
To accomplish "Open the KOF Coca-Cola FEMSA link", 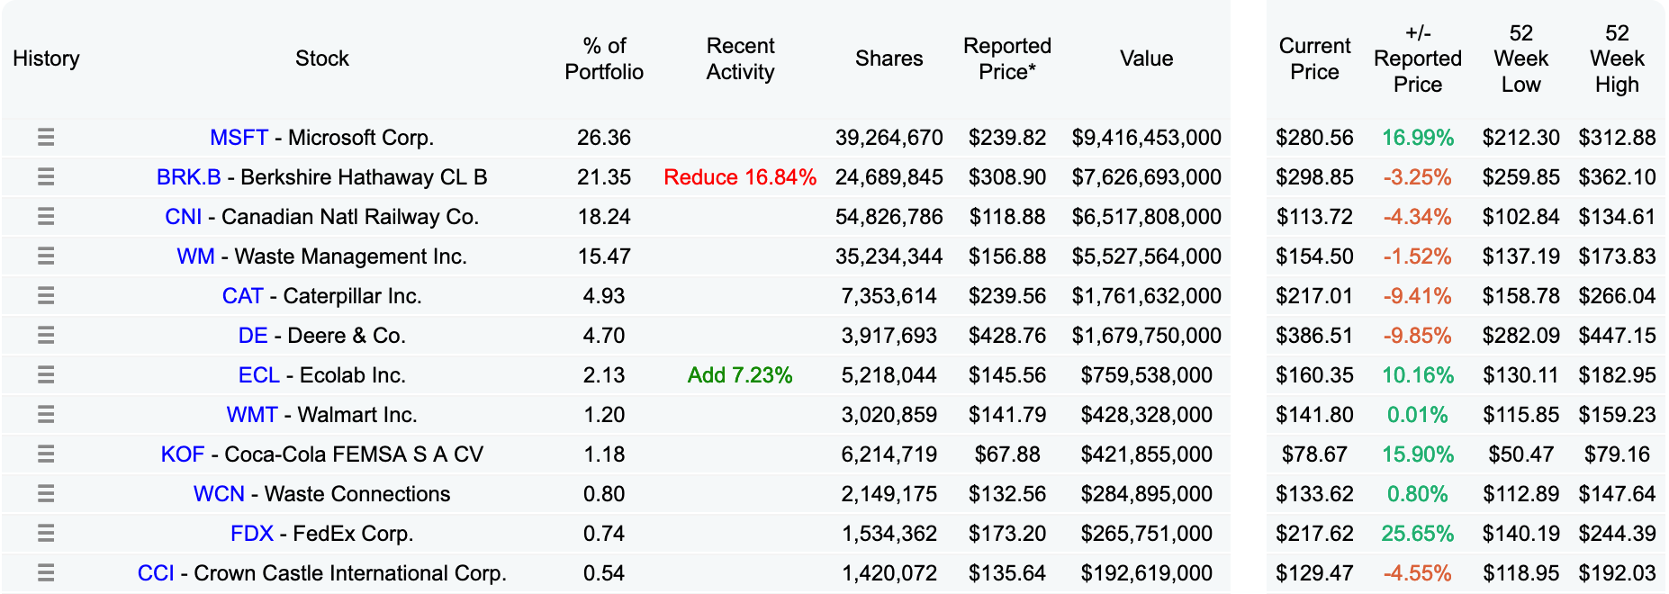I will click(x=184, y=454).
